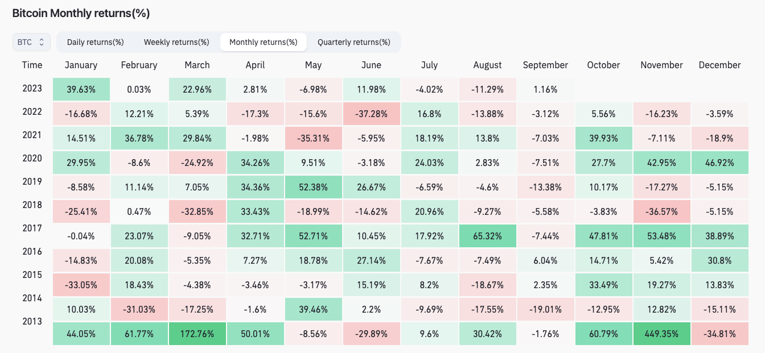This screenshot has height=353, width=765.
Task: Click the January column header
Action: pyautogui.click(x=81, y=65)
